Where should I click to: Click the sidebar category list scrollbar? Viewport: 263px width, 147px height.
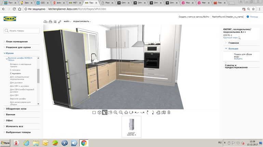tap(38, 76)
